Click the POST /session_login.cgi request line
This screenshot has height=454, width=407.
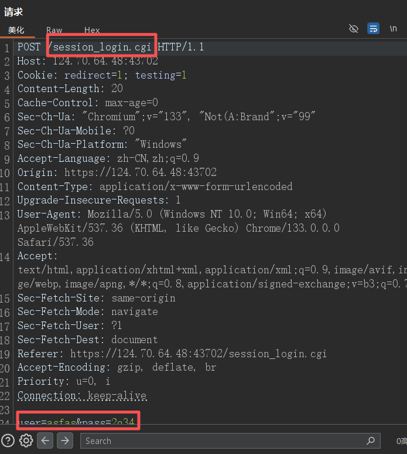(x=111, y=47)
